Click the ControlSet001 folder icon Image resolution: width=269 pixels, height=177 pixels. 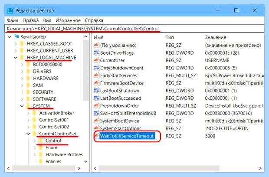pos(34,120)
